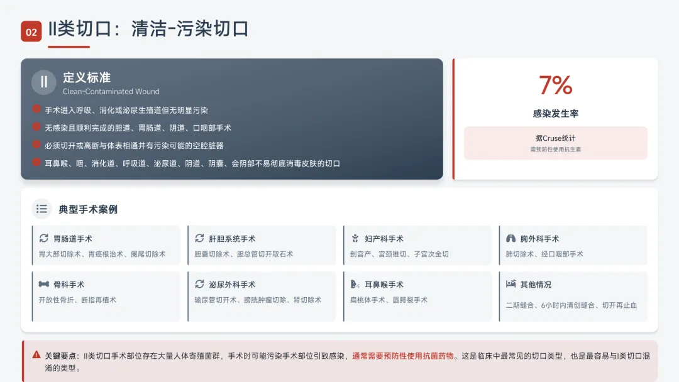The width and height of the screenshot is (679, 382).
Task: Click text 开放性骨折、断指再植术
Action: 77,300
